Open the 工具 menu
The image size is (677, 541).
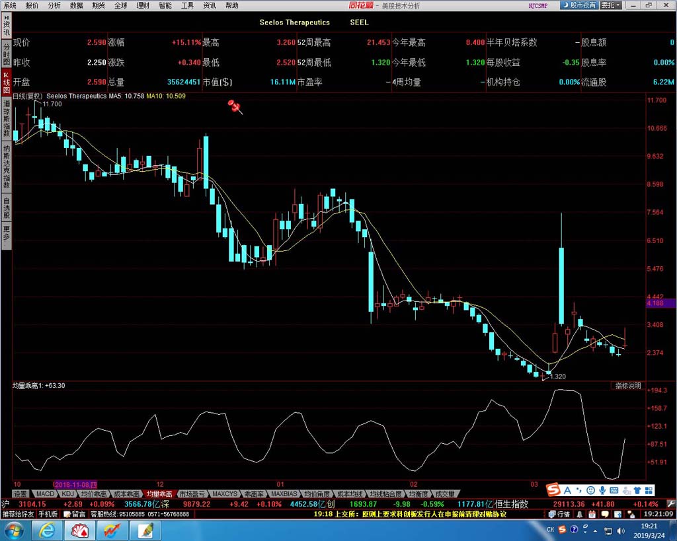(187, 5)
